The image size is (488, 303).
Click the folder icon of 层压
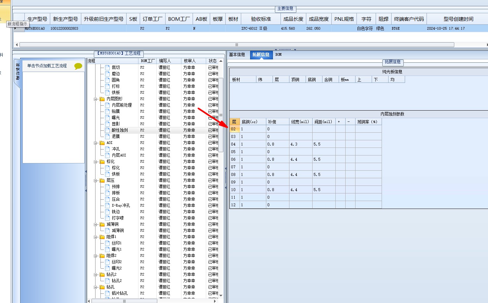point(102,180)
